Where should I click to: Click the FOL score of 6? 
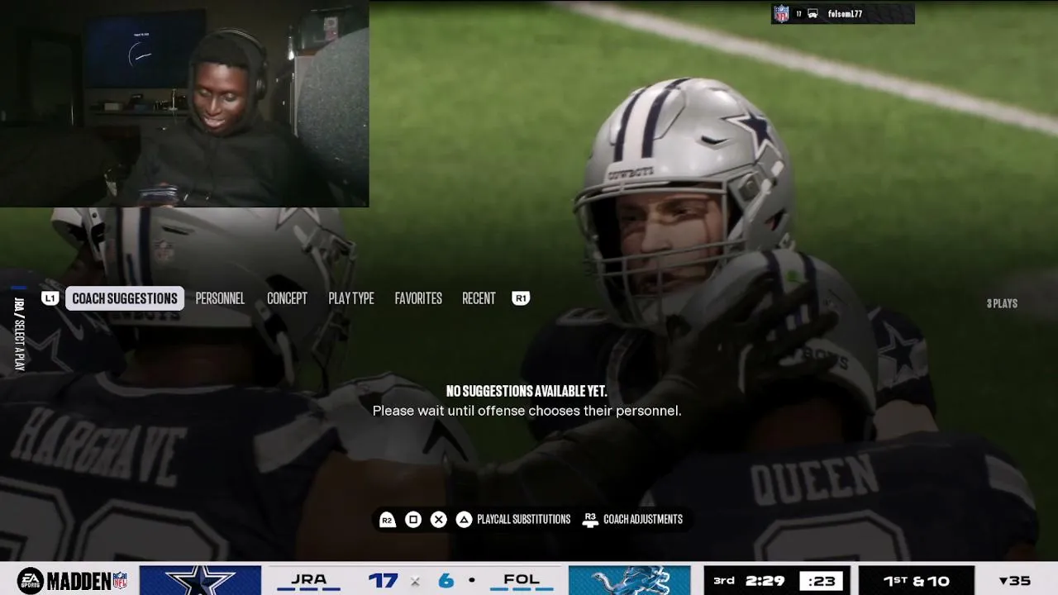tap(446, 580)
